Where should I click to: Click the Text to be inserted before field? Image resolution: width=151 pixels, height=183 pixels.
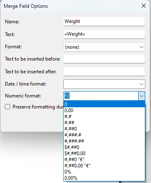click(x=104, y=59)
